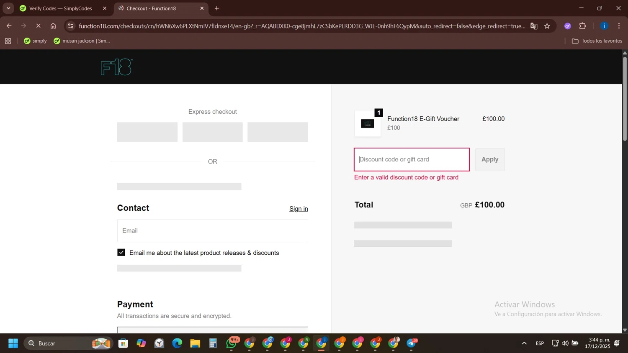628x353 pixels.
Task: Click the page vertical scrollbar thumb
Action: [x=625, y=98]
